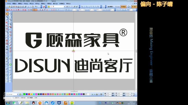Click the Paste clipboard icon
The image size is (188, 105).
click(33, 7)
